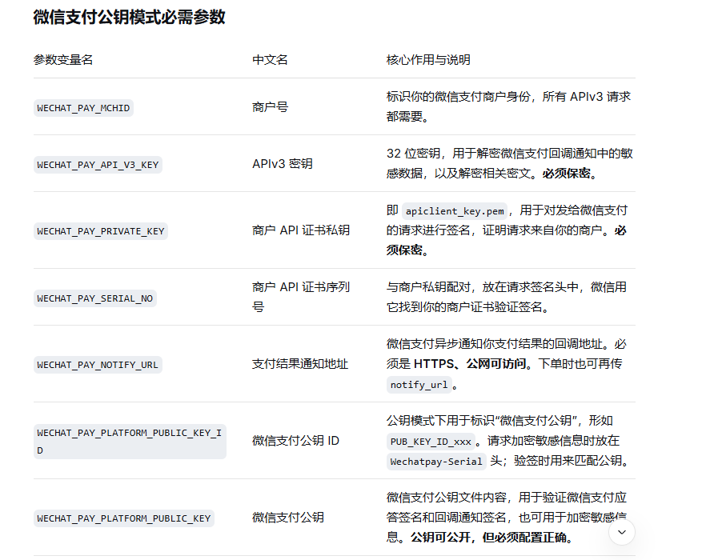Click the bold text HTTPS、公网可访问

tap(470, 364)
